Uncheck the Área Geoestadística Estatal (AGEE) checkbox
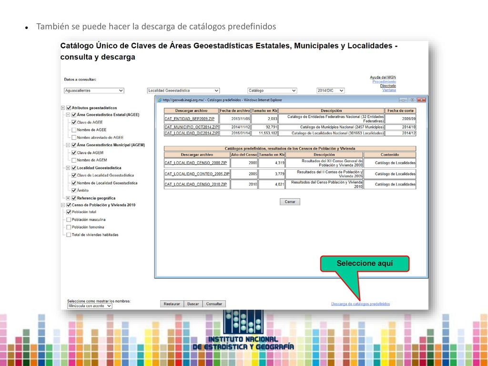This screenshot has width=488, height=366. (x=74, y=115)
